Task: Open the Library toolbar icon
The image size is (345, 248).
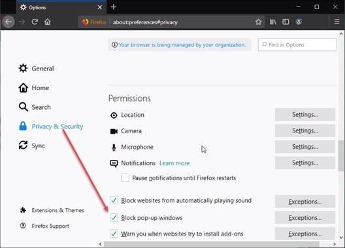Action: coord(273,22)
